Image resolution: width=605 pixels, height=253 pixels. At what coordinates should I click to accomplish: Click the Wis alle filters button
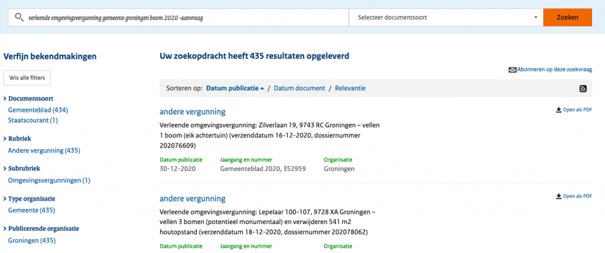tap(27, 78)
